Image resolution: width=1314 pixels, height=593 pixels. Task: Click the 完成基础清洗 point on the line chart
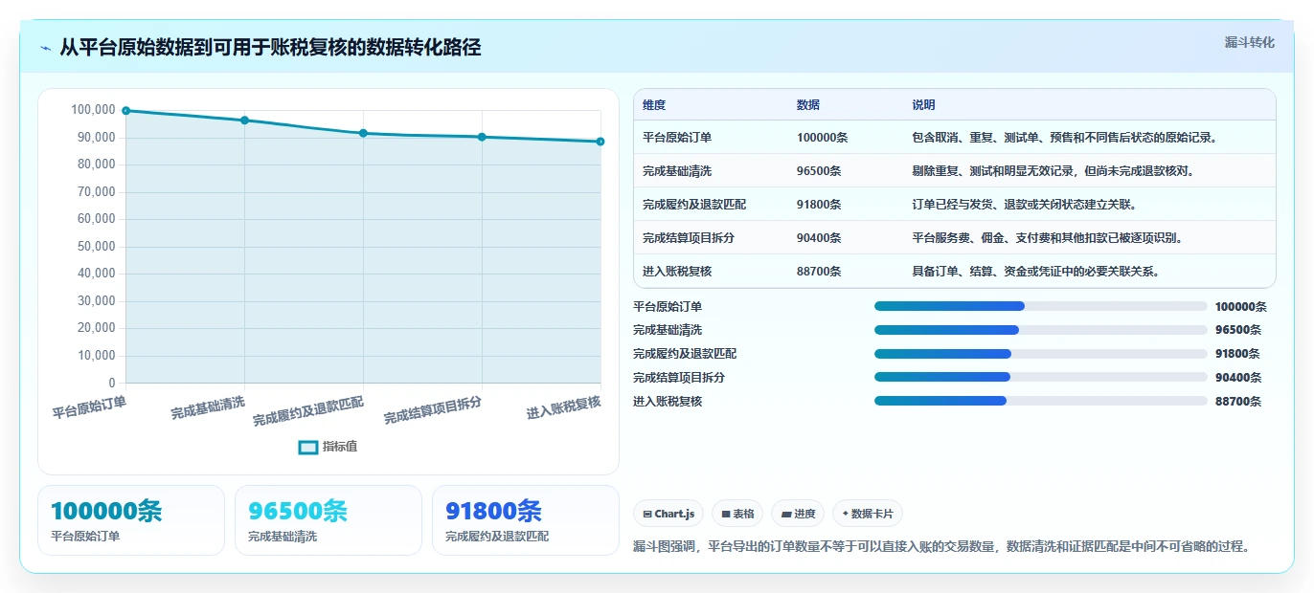tap(244, 121)
